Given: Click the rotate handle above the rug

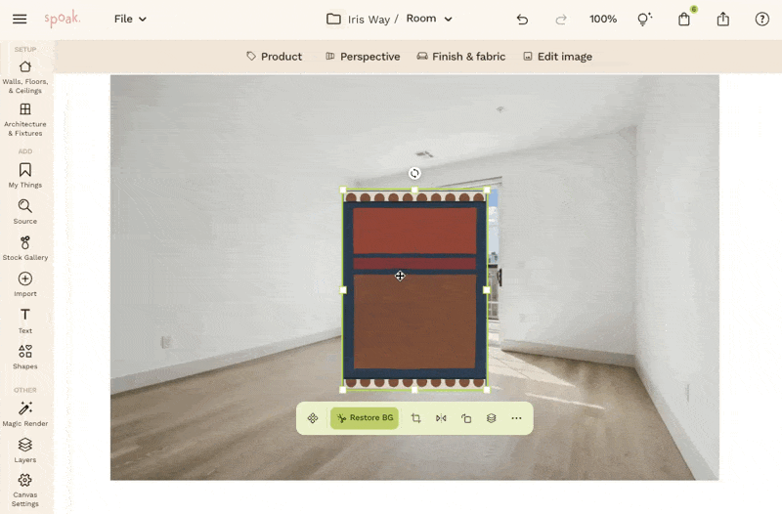Looking at the screenshot, I should click(x=414, y=173).
